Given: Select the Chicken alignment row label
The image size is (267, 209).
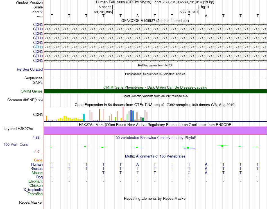Looking at the screenshot, I should [x=36, y=185].
